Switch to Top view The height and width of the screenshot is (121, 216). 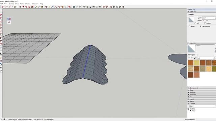tap(87, 7)
